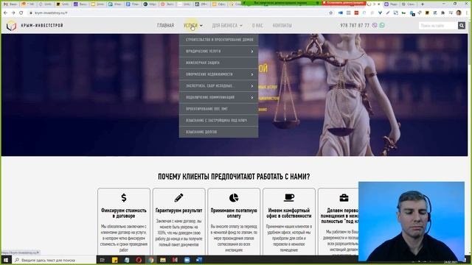Click the pie chart icon

[x=234, y=198]
